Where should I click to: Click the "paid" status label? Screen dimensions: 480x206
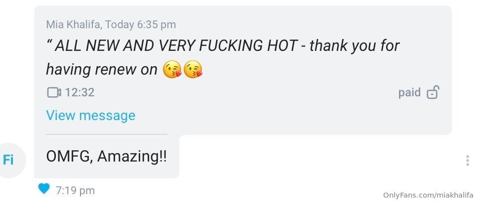409,92
